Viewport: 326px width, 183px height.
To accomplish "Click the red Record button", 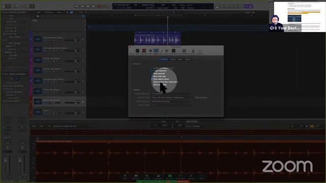I will 99,6.
